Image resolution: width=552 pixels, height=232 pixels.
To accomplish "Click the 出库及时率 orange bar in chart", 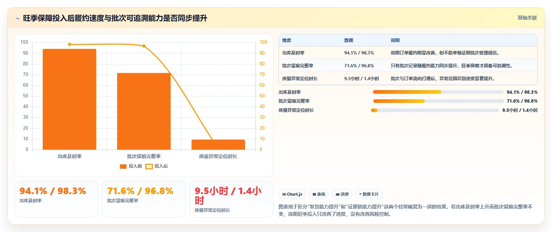I will pyautogui.click(x=69, y=99).
